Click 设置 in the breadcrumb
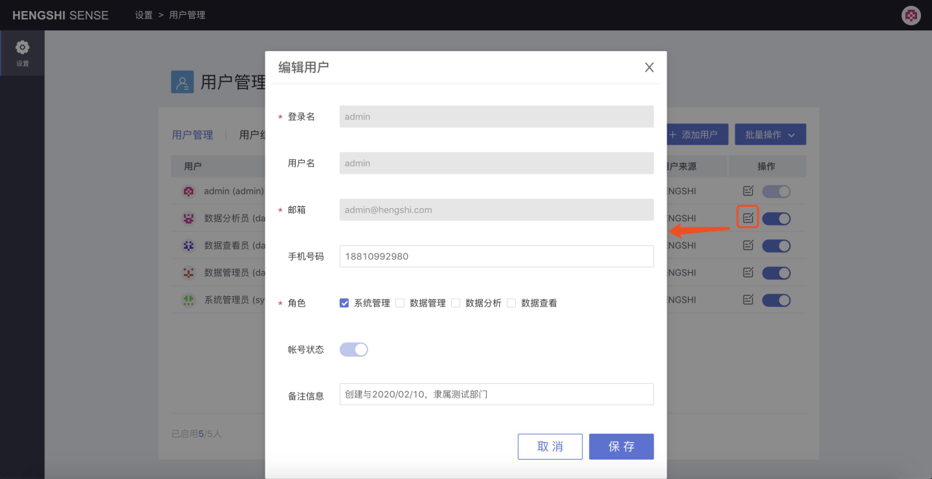The image size is (932, 479). click(144, 15)
